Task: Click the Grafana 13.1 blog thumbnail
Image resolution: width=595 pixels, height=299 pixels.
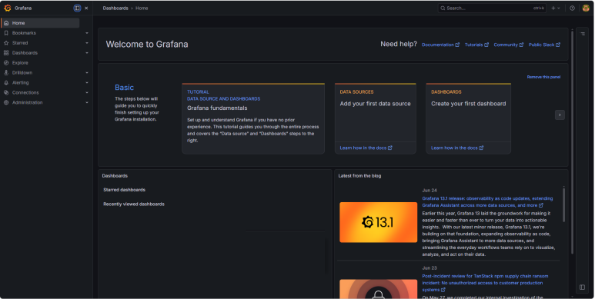Action: (379, 222)
